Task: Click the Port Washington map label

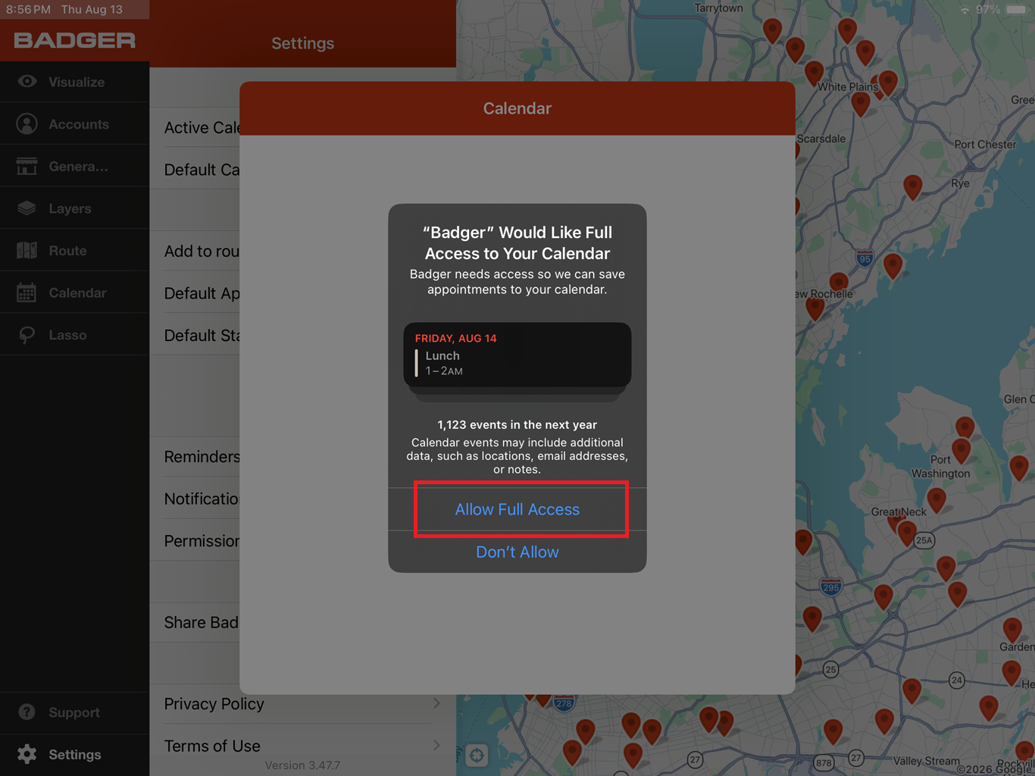Action: [940, 466]
